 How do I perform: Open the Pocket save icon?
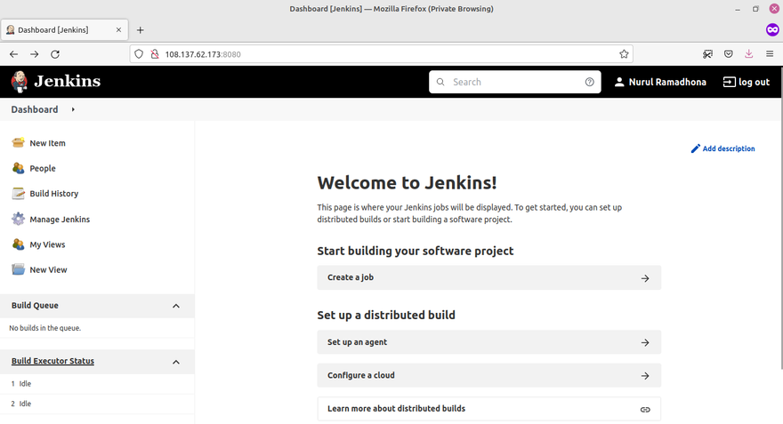[729, 54]
